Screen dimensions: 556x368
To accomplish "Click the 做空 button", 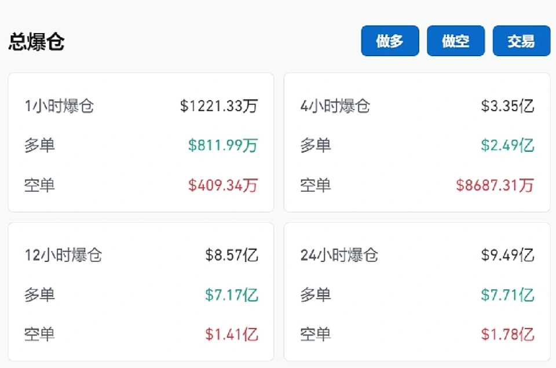I will pyautogui.click(x=456, y=41).
